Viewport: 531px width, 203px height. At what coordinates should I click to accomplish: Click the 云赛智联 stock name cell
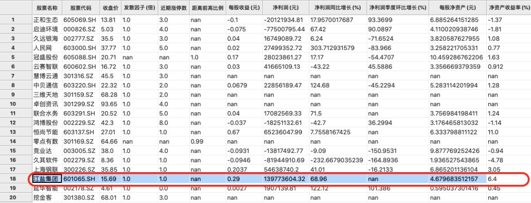(x=47, y=67)
